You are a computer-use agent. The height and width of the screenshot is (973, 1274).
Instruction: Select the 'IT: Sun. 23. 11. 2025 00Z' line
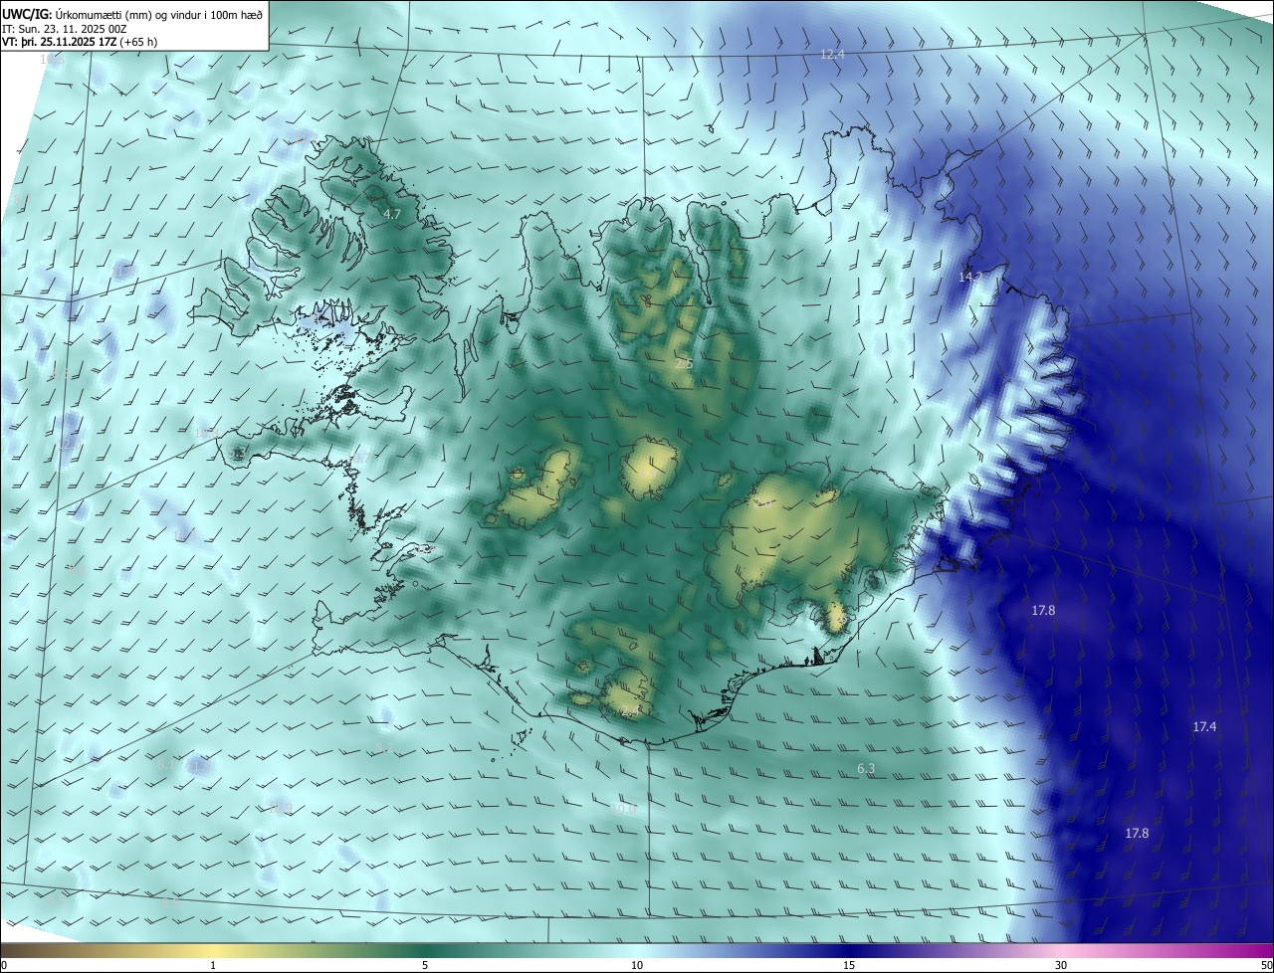pos(65,29)
